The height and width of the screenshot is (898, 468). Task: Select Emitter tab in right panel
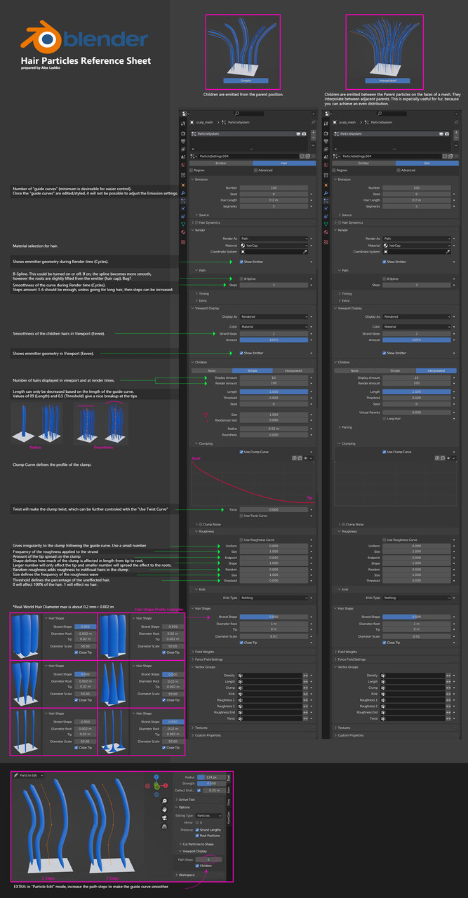pyautogui.click(x=363, y=163)
